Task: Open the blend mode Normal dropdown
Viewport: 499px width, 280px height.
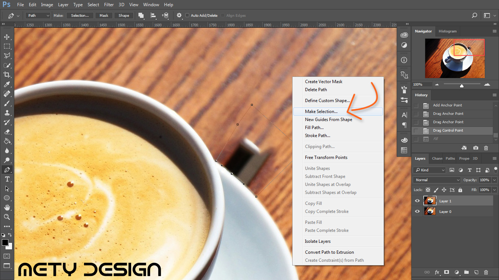Action: coord(437,180)
